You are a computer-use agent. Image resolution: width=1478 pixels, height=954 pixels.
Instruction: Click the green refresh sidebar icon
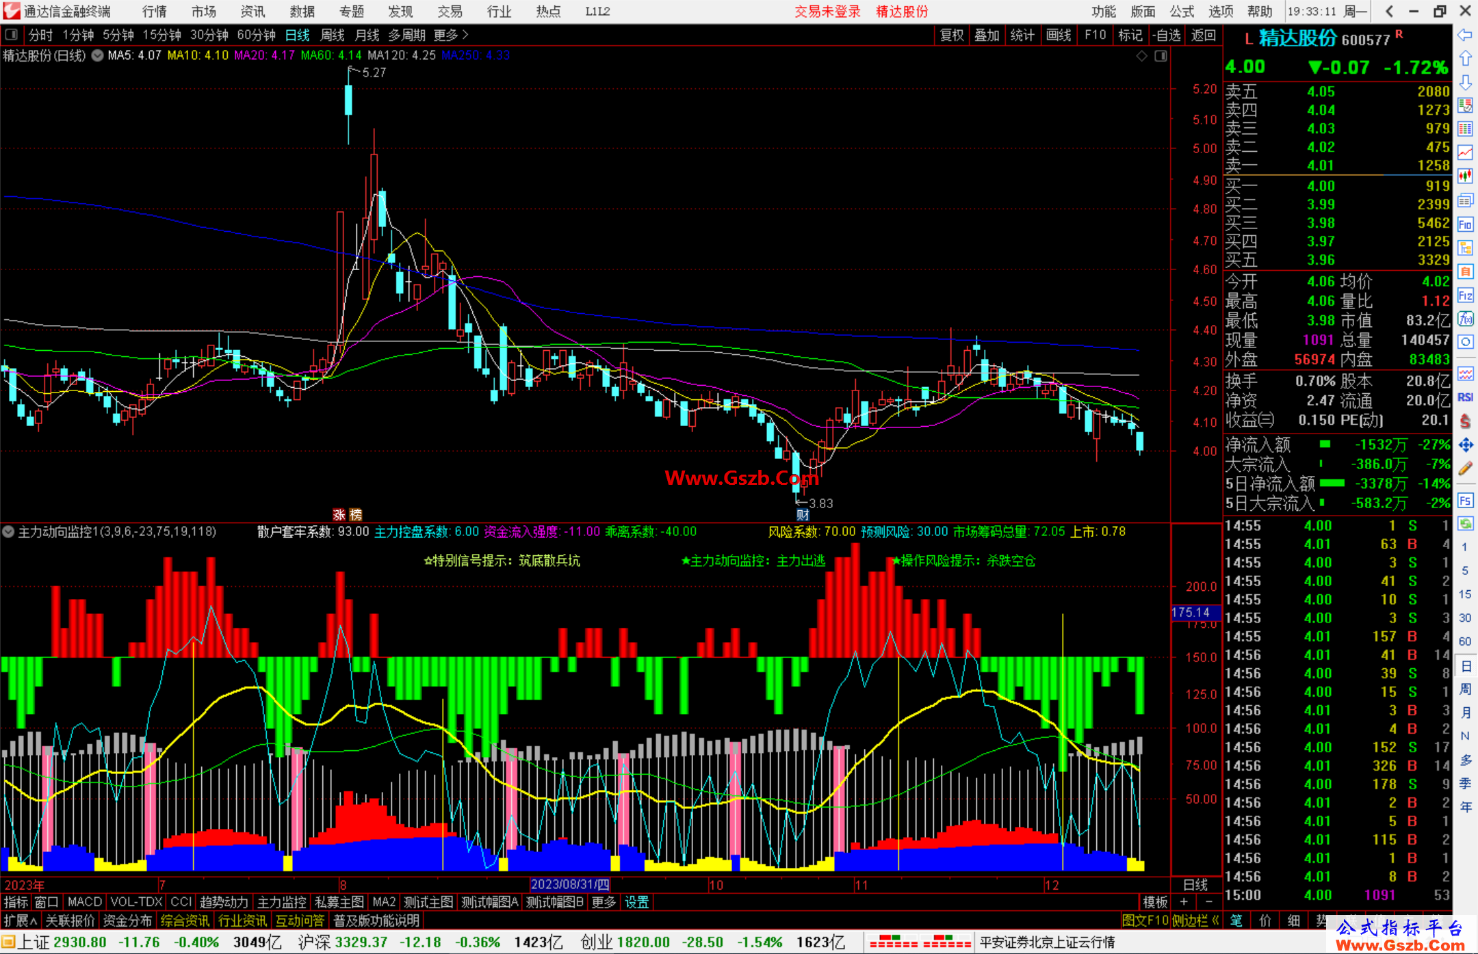[x=1465, y=524]
